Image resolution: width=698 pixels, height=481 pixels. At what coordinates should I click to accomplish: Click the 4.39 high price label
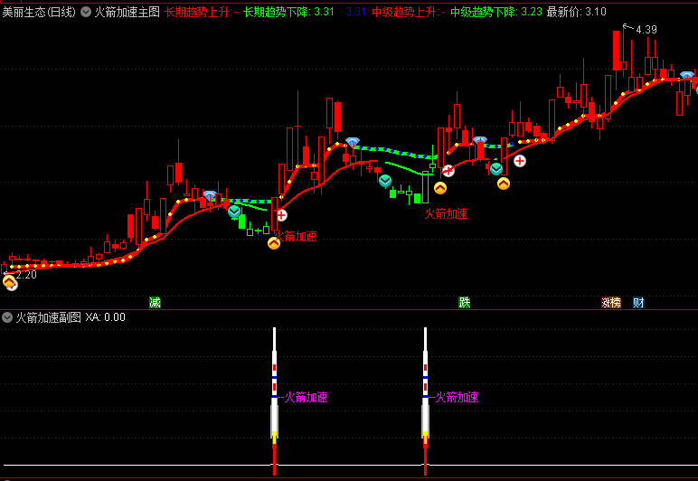click(646, 30)
